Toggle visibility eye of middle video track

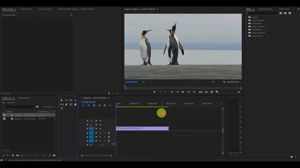[100, 125]
